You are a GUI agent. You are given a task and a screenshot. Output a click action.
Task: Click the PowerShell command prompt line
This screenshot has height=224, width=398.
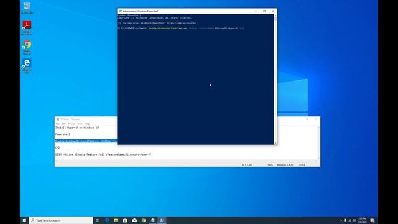[180, 29]
